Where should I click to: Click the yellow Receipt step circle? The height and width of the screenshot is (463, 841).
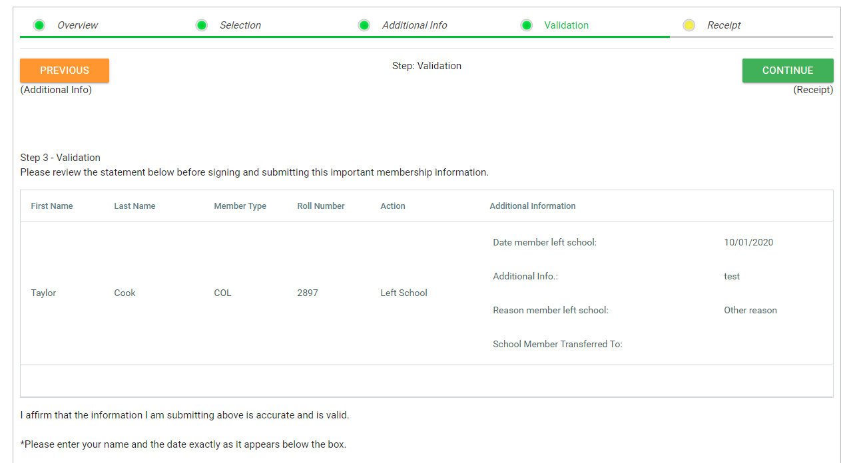(689, 25)
